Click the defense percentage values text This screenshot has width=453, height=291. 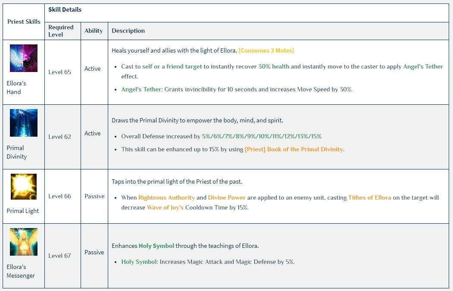click(x=262, y=136)
